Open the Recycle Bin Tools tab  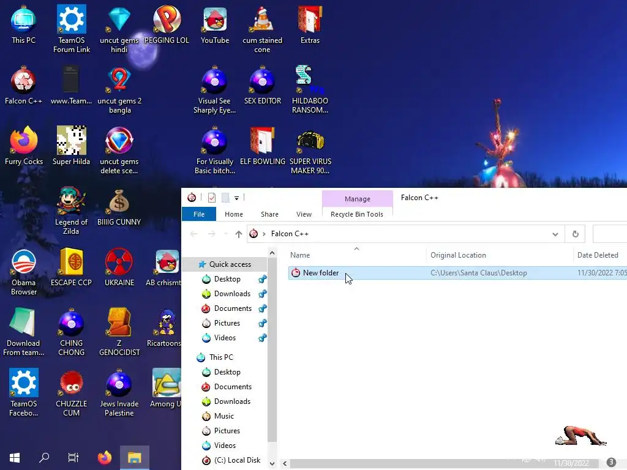357,214
